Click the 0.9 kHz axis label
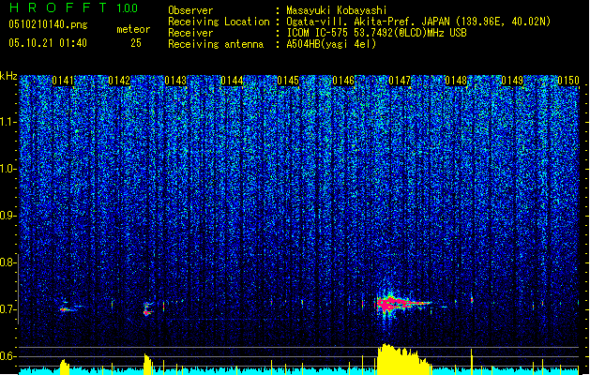This screenshot has width=590, height=375. tap(8, 216)
